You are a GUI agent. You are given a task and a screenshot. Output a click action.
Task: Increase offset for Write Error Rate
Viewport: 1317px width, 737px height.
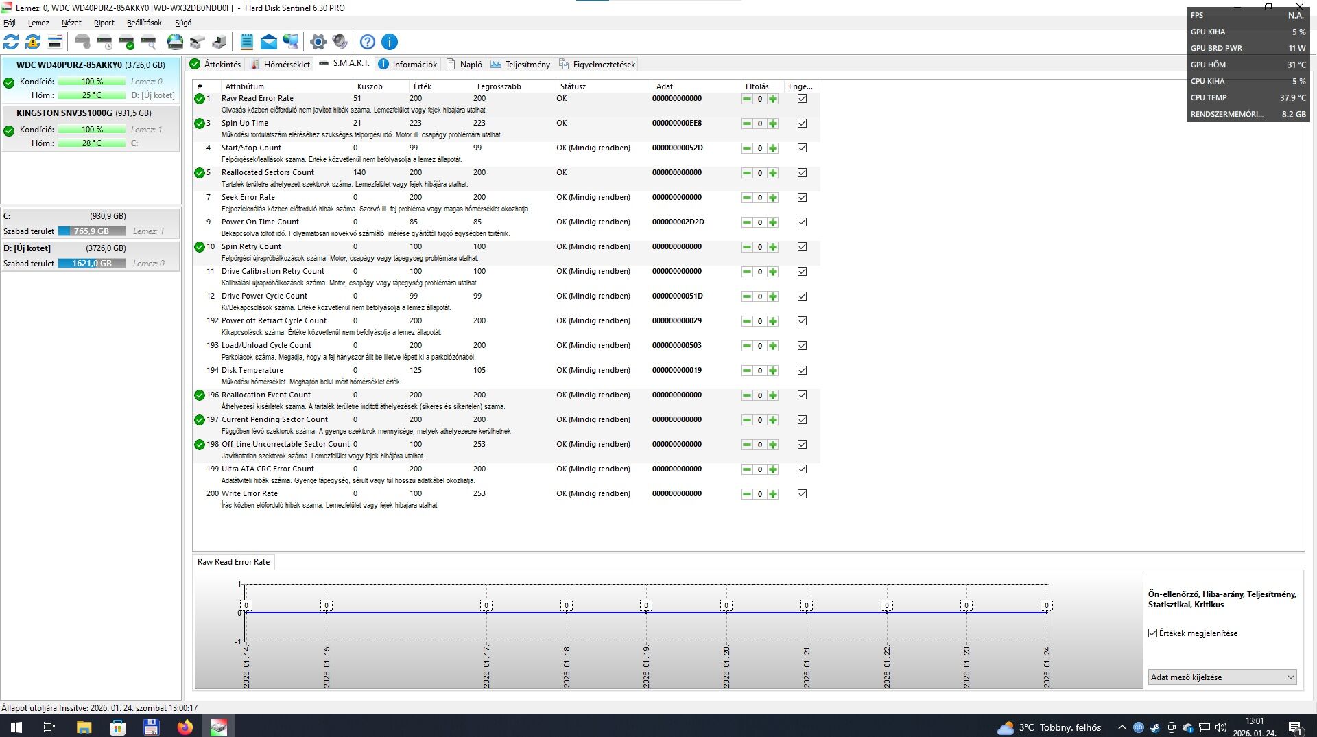pyautogui.click(x=773, y=494)
